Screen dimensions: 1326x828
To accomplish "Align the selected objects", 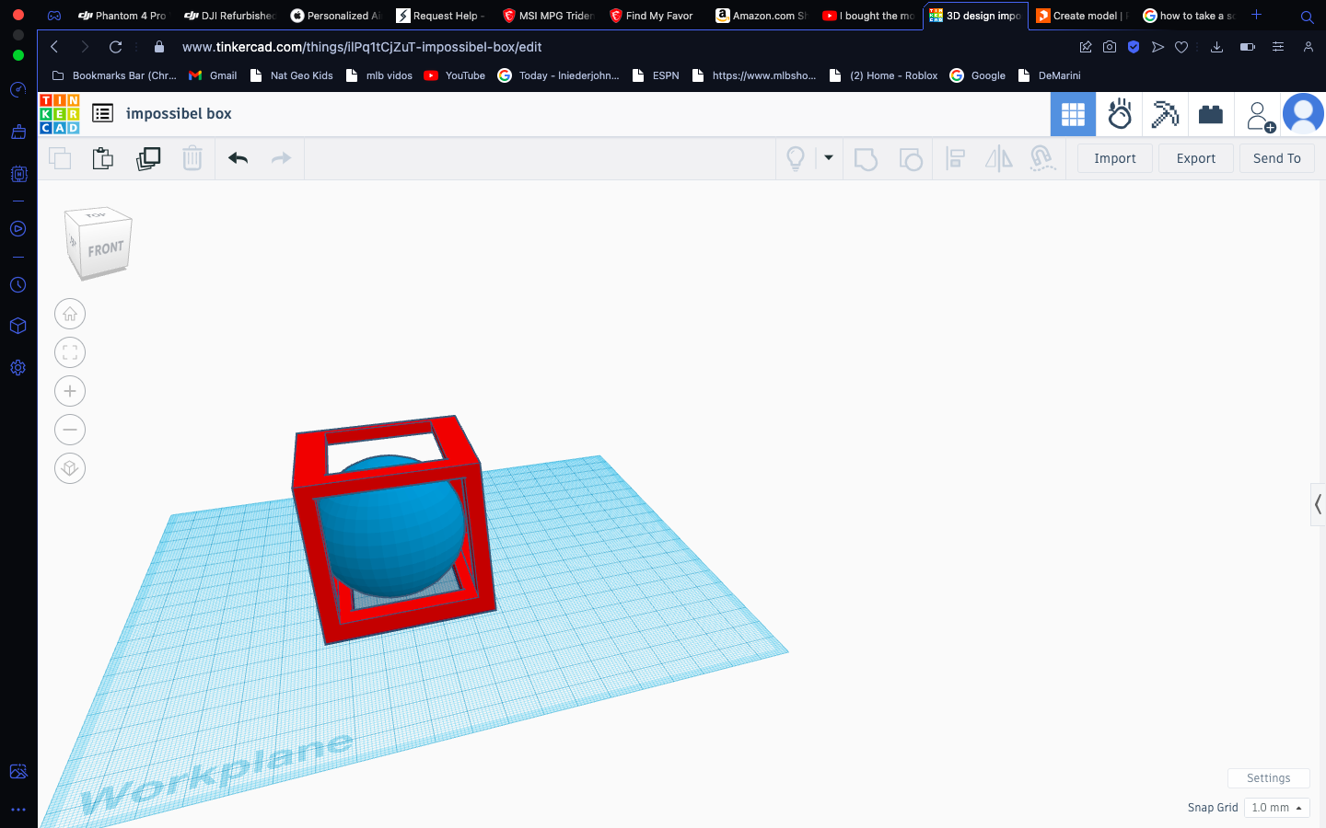I will pos(956,159).
